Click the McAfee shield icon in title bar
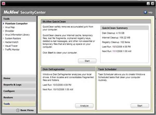Image resolution: width=156 pixels, height=115 pixels. click(3, 4)
